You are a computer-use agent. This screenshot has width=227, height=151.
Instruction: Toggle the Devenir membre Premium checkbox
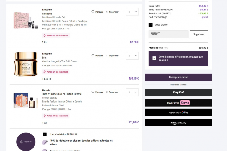point(154,58)
